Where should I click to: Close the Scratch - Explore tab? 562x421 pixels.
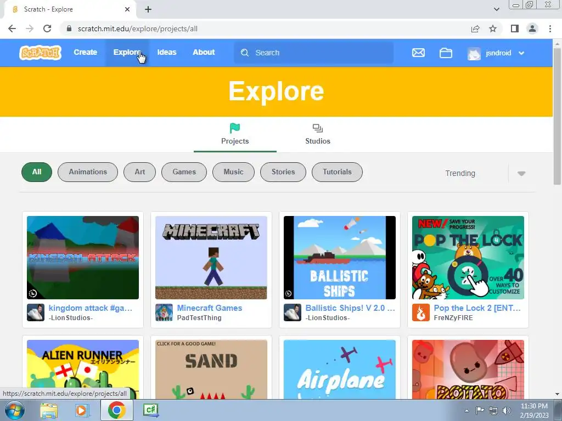tap(127, 9)
